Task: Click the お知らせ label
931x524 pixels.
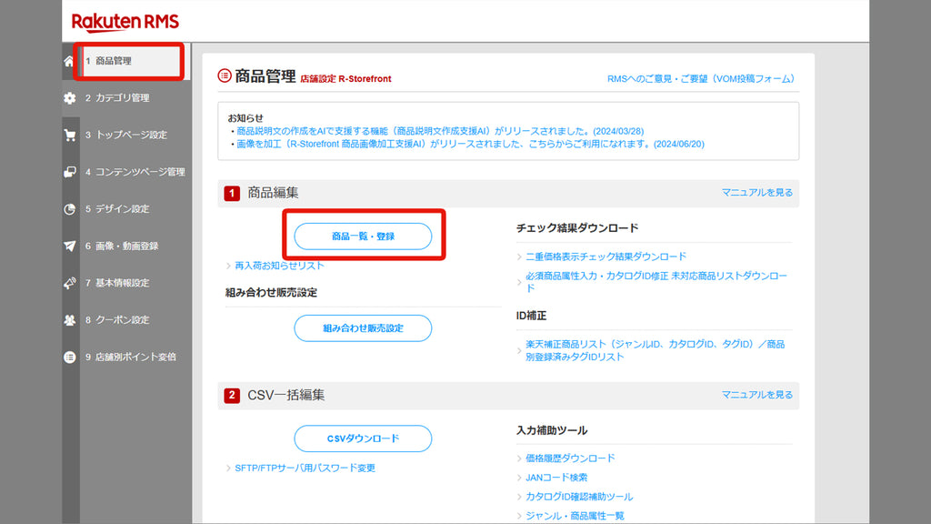Action: pyautogui.click(x=245, y=117)
